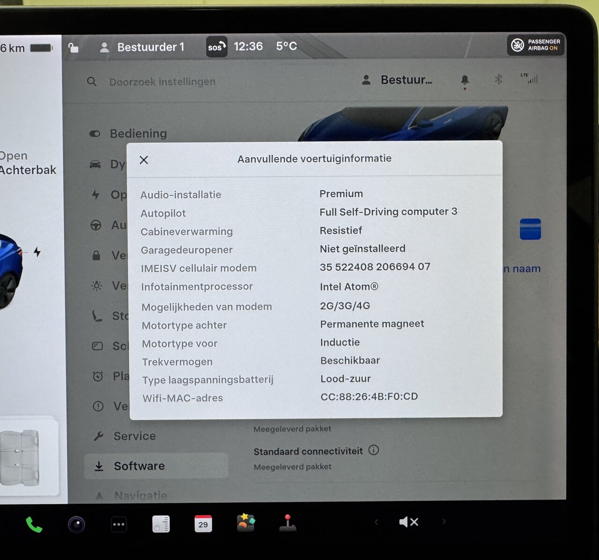Tap the notifications bell icon
The width and height of the screenshot is (599, 560).
tap(465, 81)
